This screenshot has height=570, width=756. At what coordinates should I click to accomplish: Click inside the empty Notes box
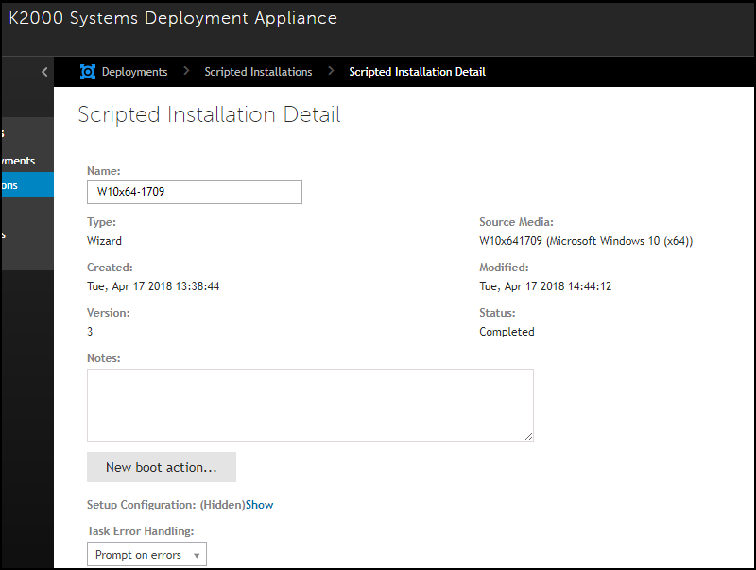coord(310,402)
